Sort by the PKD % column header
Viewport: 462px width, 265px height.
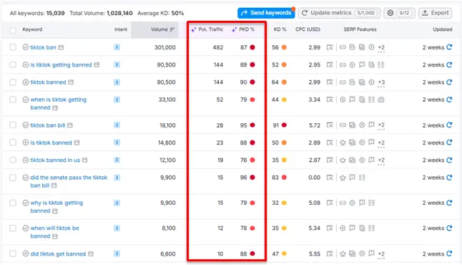tap(247, 29)
